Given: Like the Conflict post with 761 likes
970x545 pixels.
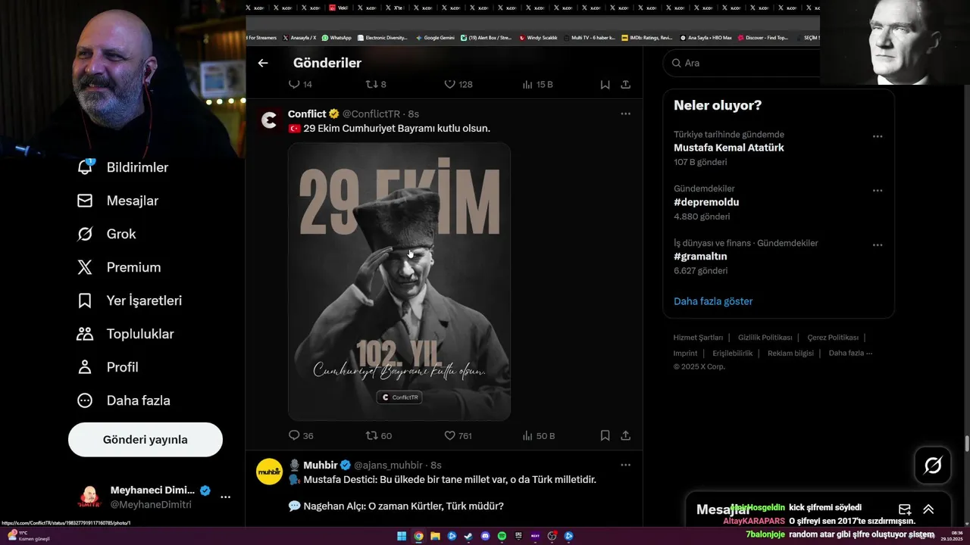Looking at the screenshot, I should (458, 435).
